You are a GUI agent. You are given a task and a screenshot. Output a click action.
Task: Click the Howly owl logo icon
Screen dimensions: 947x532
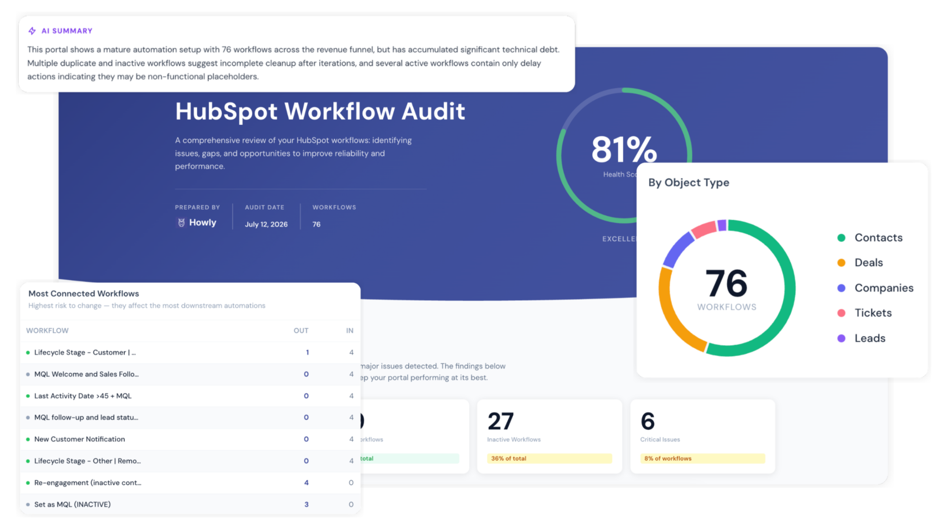pyautogui.click(x=181, y=222)
